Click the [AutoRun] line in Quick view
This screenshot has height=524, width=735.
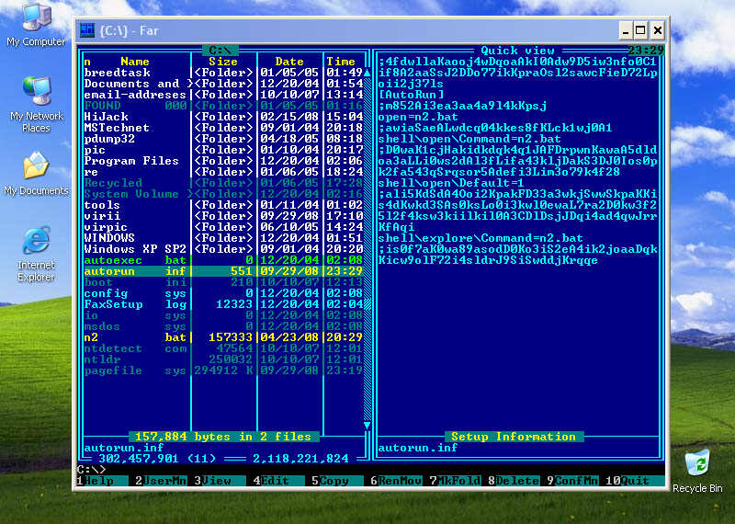coord(411,95)
